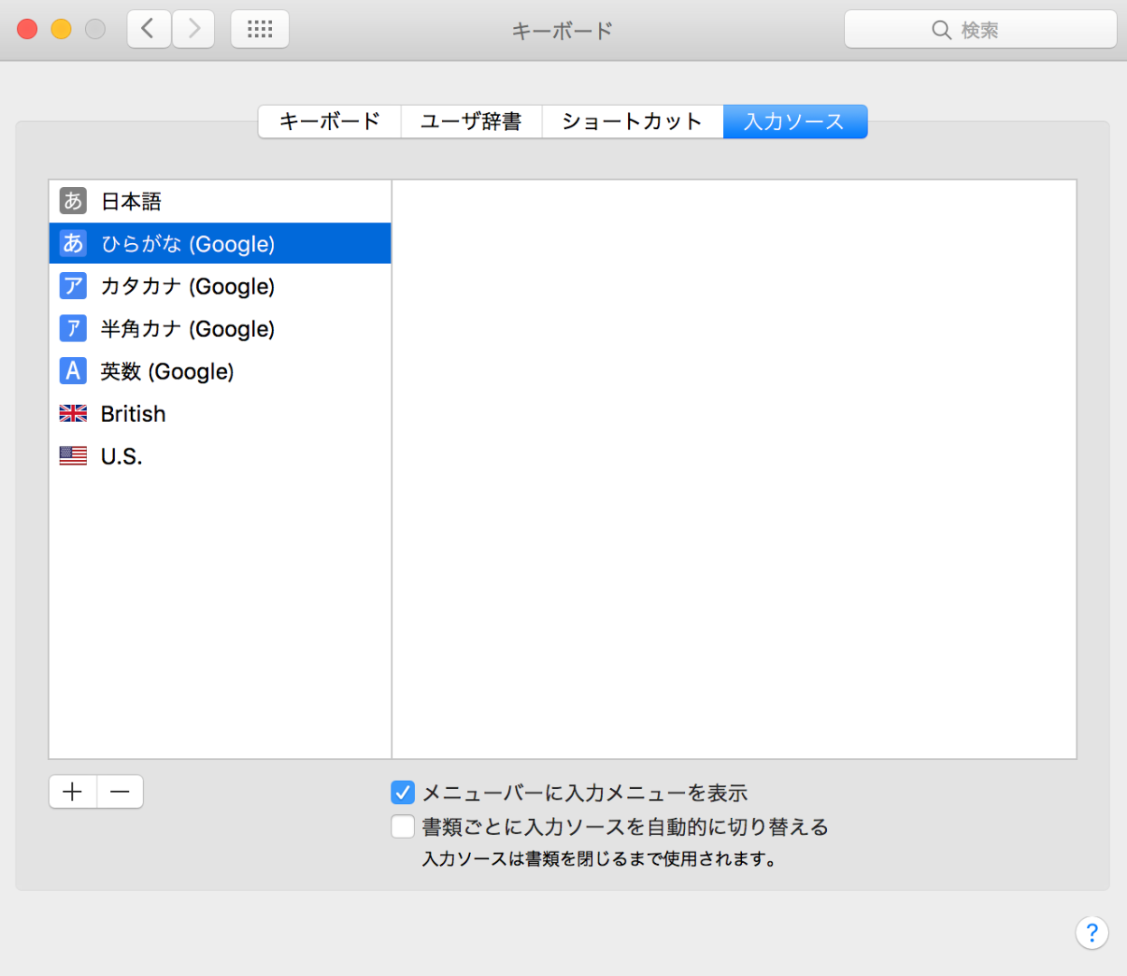Add an input source with plus button
The width and height of the screenshot is (1127, 976).
tap(72, 792)
